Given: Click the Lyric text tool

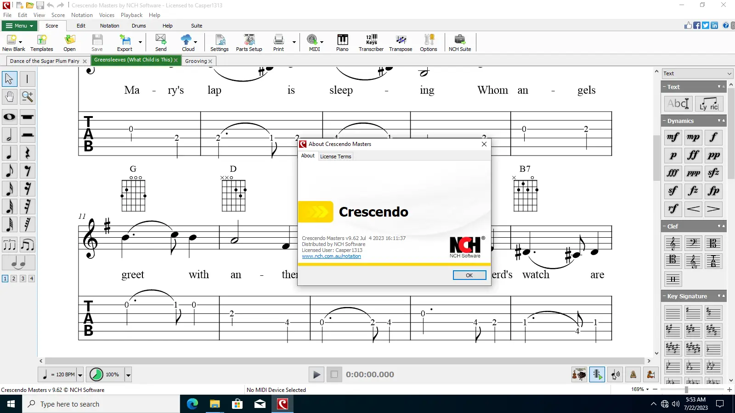Looking at the screenshot, I should click(709, 104).
